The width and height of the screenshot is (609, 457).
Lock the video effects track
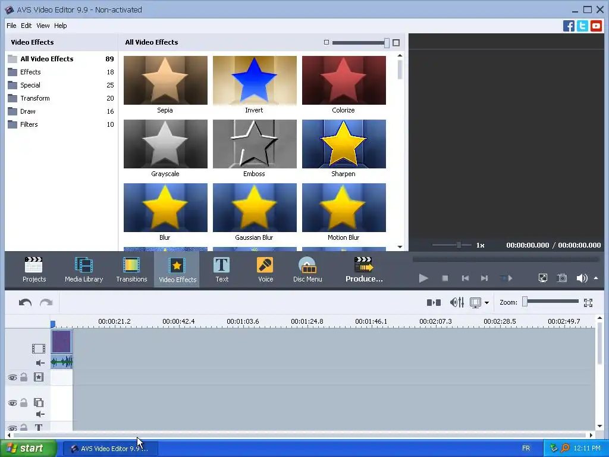pyautogui.click(x=24, y=377)
